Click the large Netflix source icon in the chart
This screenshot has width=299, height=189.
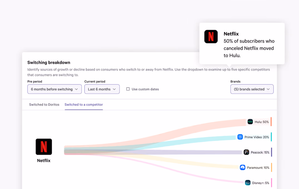(44, 147)
